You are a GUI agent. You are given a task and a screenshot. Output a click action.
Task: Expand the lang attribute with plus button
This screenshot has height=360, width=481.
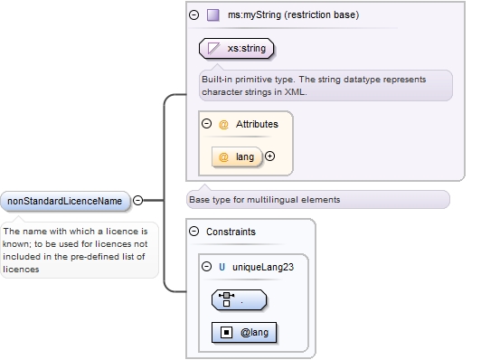269,156
